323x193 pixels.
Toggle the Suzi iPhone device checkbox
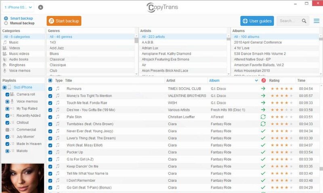4,87
